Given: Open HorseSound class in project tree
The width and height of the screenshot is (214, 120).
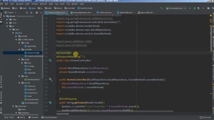Looking at the screenshot, I should coord(31,93).
